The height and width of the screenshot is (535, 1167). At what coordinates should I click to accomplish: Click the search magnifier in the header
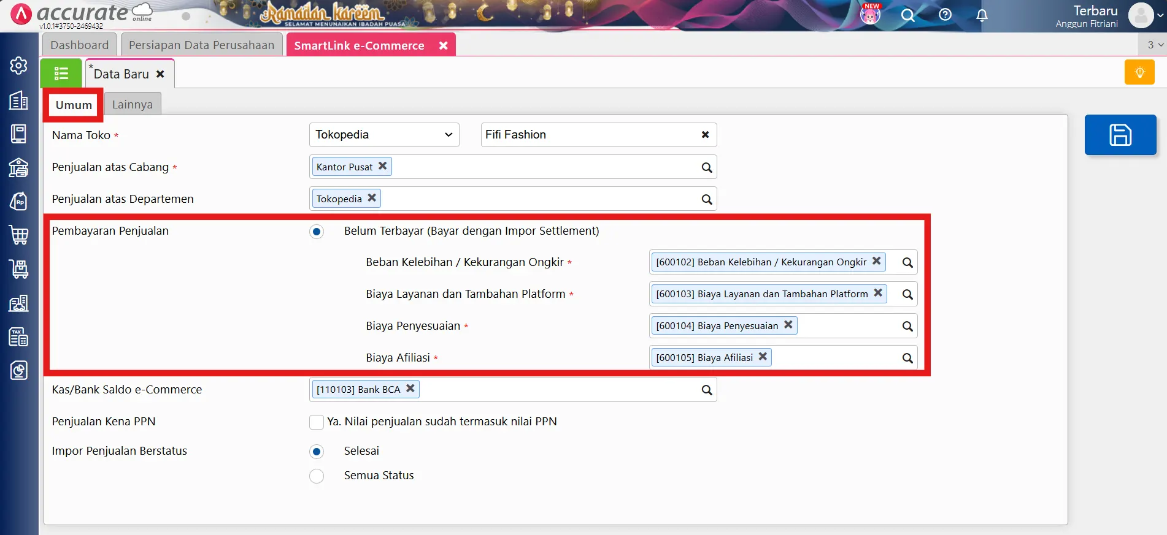tap(907, 15)
